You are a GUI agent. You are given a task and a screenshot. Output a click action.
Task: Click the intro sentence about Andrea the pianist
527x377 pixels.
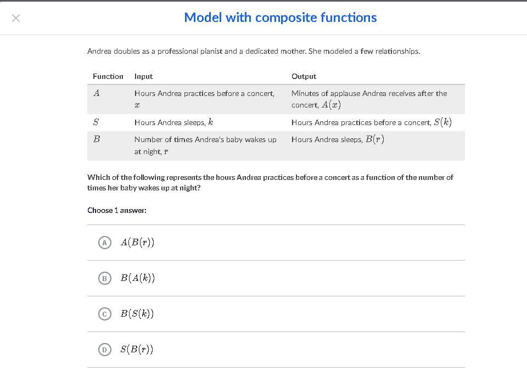(254, 51)
